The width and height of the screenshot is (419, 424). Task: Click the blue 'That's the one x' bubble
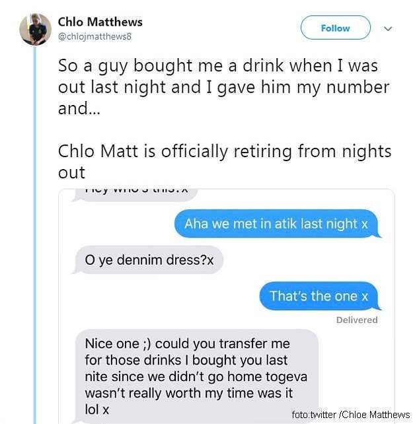320,296
